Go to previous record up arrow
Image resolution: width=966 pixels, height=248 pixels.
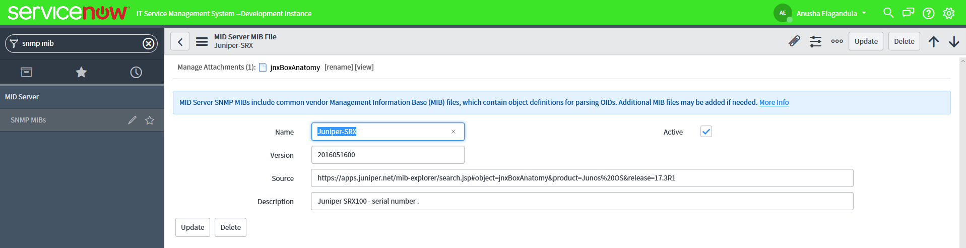934,41
